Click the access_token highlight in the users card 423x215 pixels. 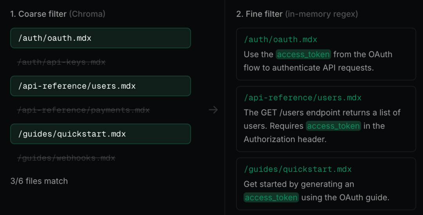[333, 126]
